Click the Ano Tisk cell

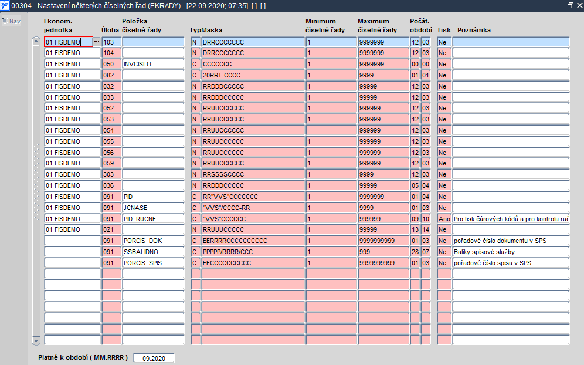(444, 219)
